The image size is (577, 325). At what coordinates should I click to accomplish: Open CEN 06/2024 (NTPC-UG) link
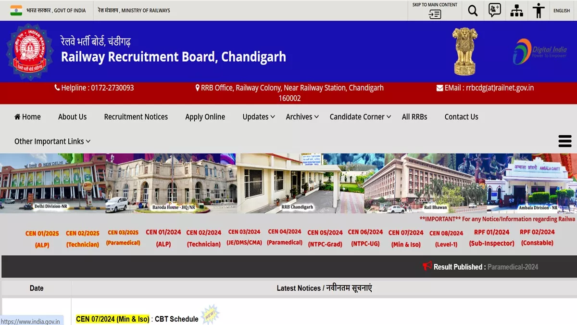[365, 238]
